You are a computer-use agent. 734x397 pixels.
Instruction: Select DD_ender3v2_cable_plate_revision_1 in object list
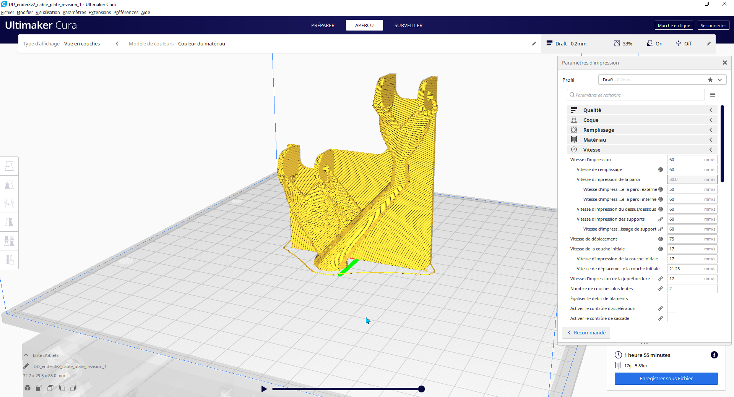click(x=70, y=366)
